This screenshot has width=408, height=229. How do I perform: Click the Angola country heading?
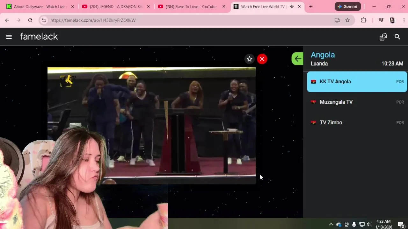[x=323, y=55]
